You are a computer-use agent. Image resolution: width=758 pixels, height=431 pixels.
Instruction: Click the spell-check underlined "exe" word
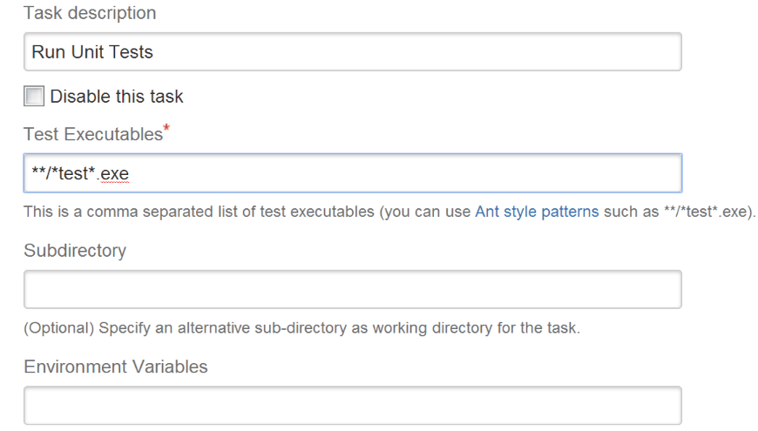(115, 173)
